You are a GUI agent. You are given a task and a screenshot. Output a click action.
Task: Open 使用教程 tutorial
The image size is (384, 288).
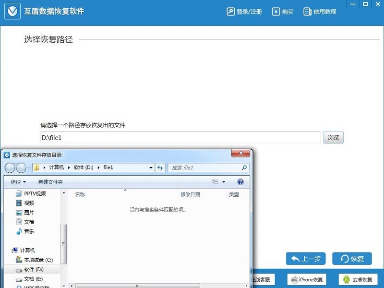320,12
